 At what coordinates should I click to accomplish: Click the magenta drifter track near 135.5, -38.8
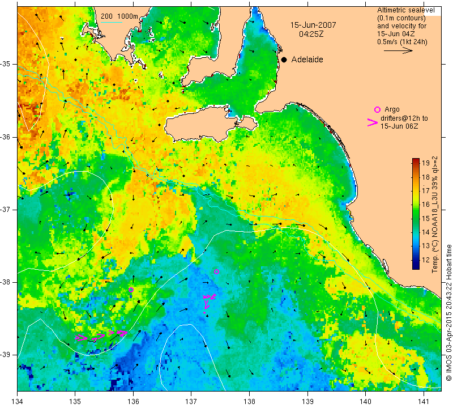pos(101,335)
